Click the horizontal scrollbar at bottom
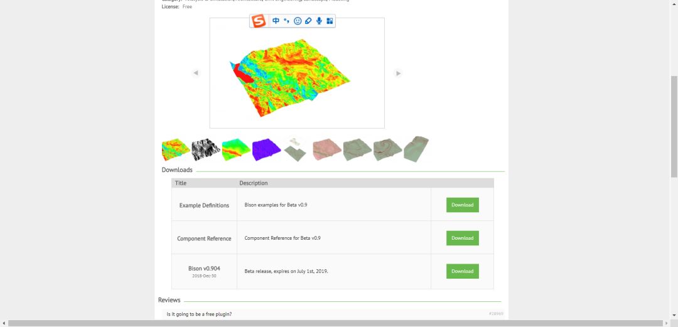The image size is (678, 327). 335,323
